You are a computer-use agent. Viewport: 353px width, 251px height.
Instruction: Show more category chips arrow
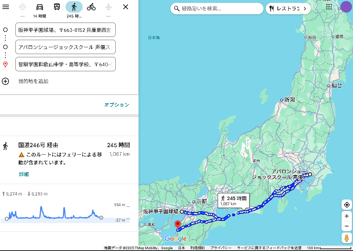coord(305,9)
